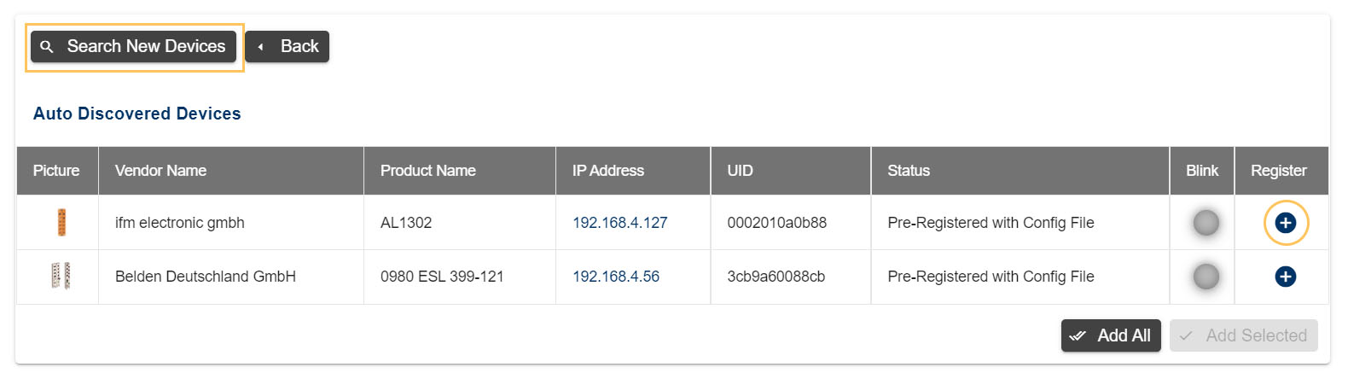Click the magnifier icon in Search New Devices

coord(47,47)
